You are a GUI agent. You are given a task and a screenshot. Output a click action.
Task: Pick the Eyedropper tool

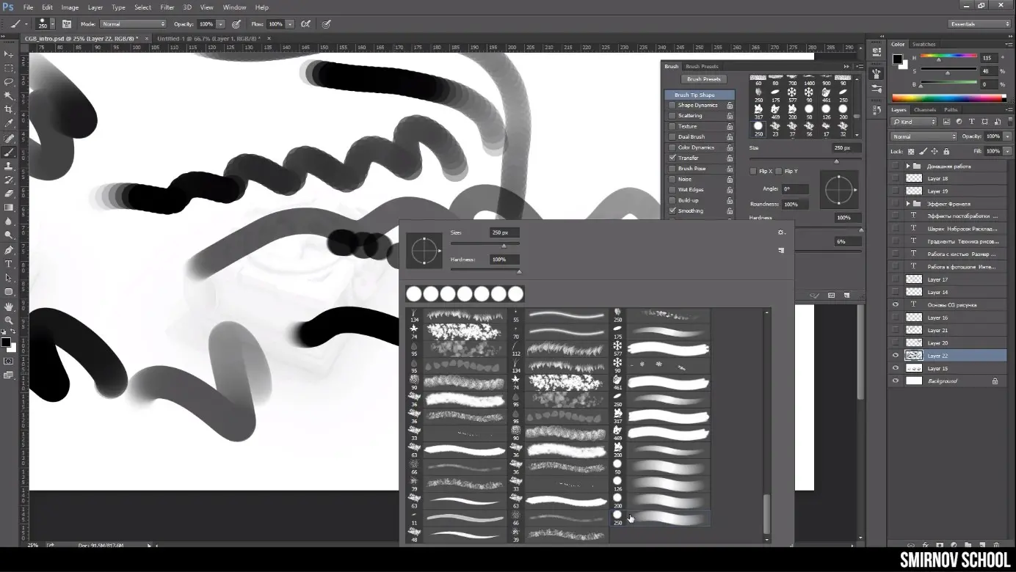tap(9, 123)
